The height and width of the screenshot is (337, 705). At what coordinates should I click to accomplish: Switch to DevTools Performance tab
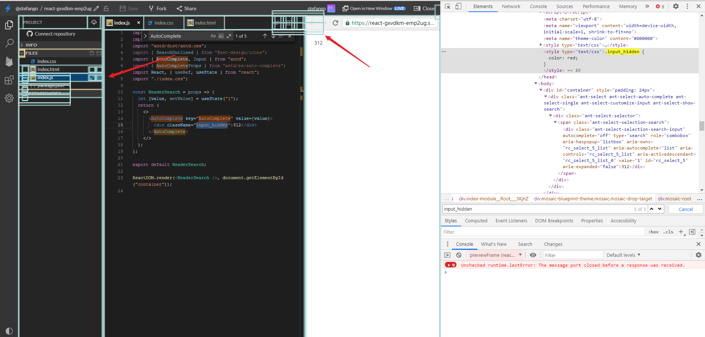(596, 6)
